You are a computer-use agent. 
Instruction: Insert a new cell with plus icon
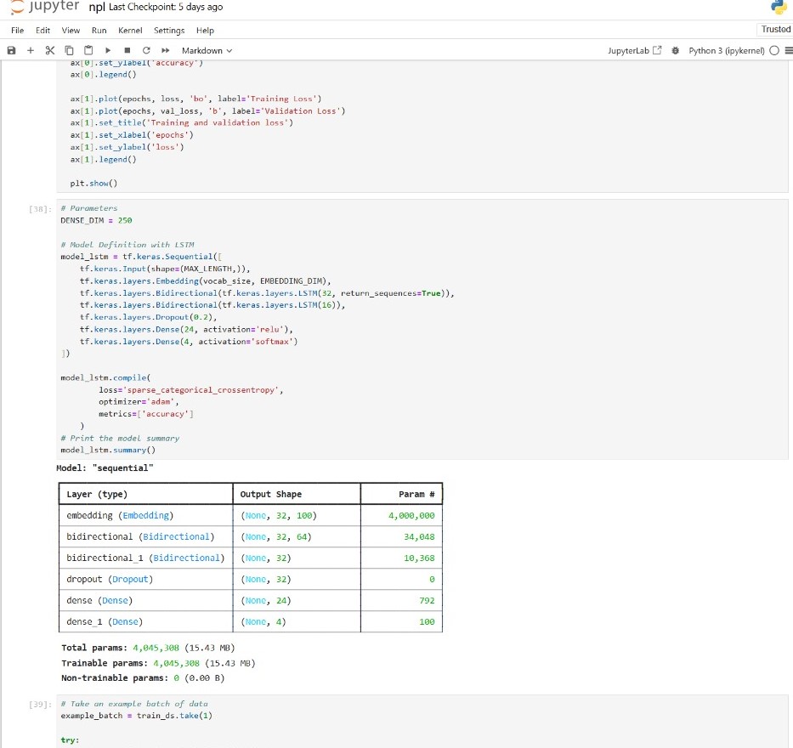pos(30,51)
